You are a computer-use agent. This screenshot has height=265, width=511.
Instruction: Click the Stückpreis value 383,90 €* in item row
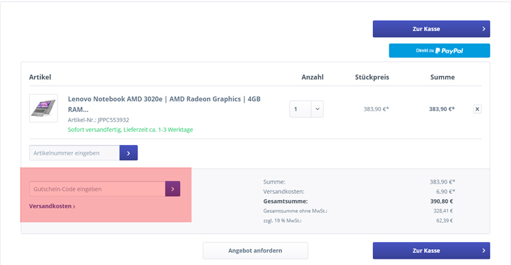[376, 109]
